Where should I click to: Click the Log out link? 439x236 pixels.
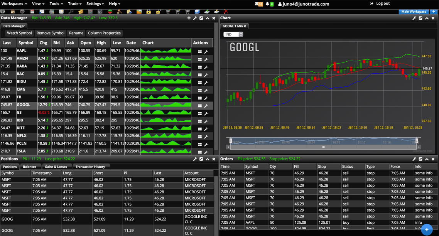tap(380, 3)
